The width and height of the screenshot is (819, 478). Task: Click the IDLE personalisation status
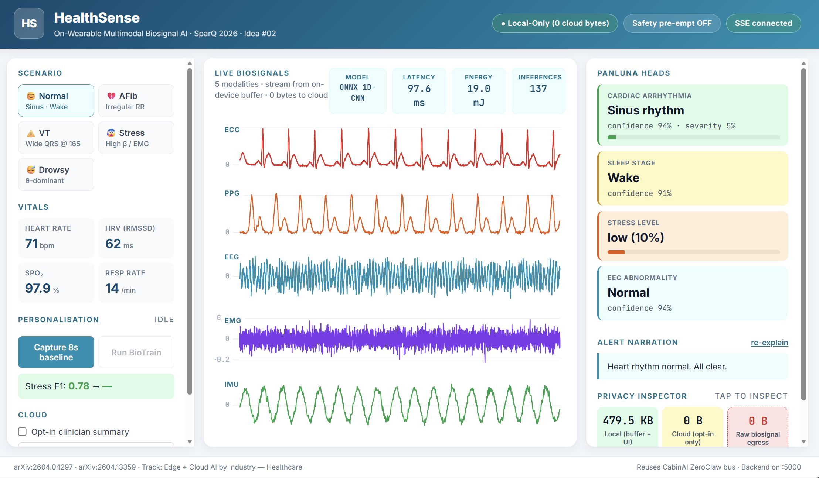(164, 320)
